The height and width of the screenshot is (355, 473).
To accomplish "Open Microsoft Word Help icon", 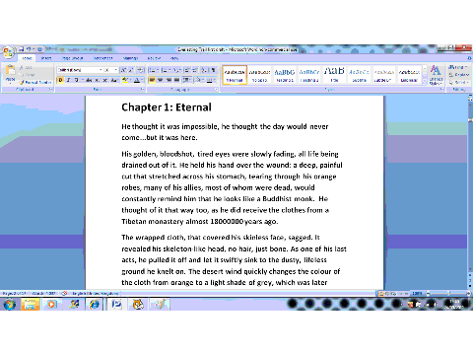I will point(469,58).
